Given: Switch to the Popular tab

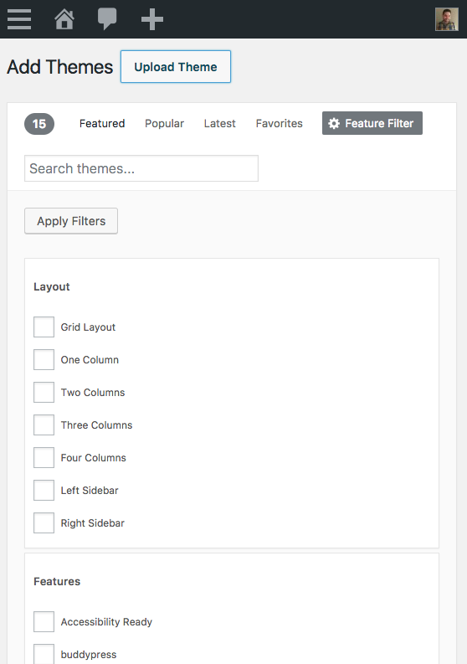Looking at the screenshot, I should (164, 124).
